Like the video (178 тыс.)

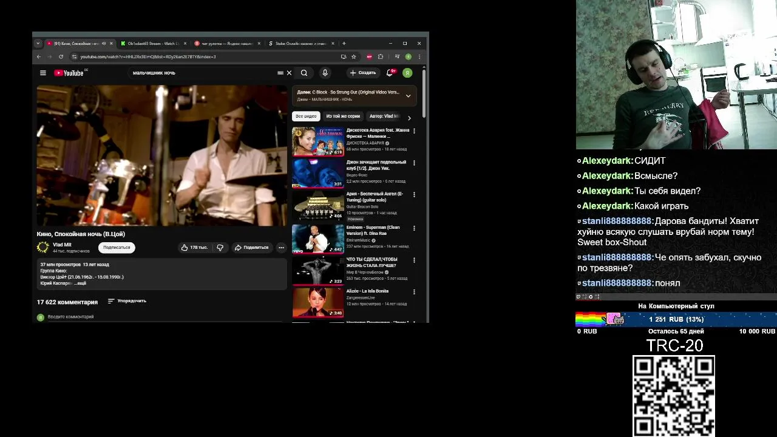coord(194,248)
